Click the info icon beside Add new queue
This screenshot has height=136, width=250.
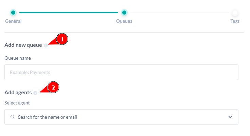[x=46, y=45]
